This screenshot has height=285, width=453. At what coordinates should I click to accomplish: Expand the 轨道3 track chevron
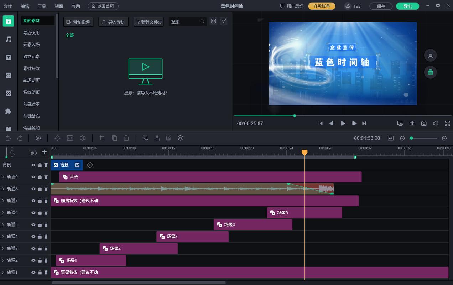click(3, 248)
